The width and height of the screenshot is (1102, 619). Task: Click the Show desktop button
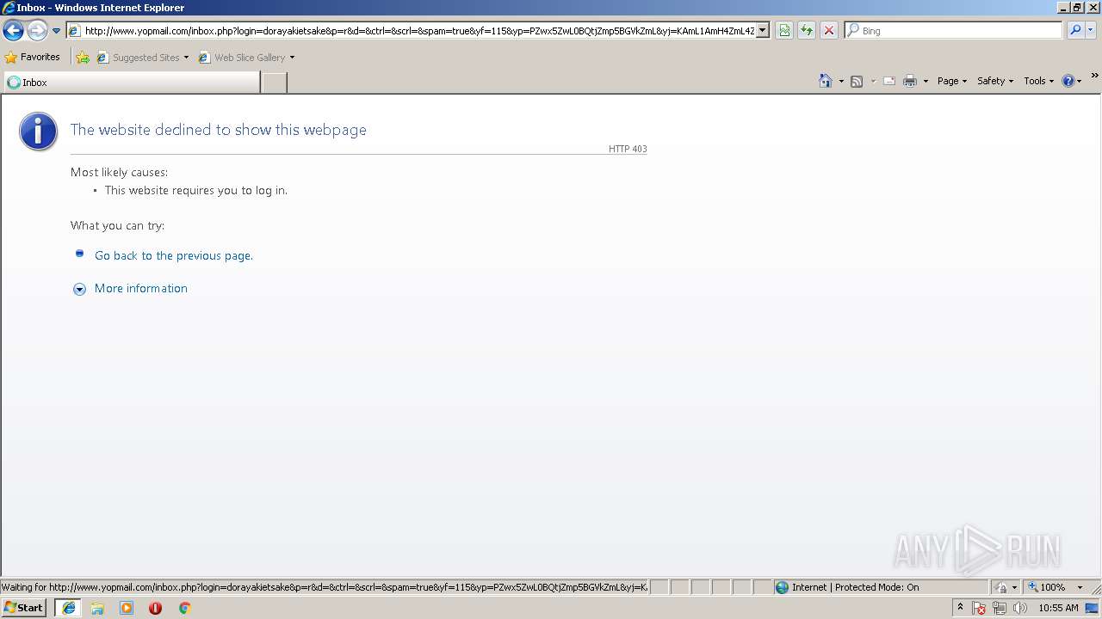point(1093,608)
